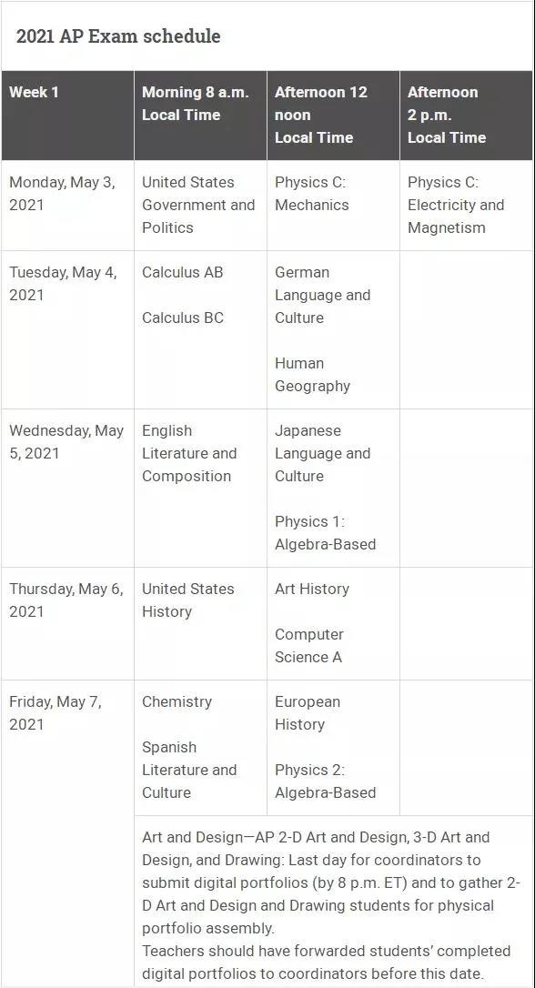Click Japanese Language and Culture entry
The height and width of the screenshot is (988, 535).
tap(323, 453)
